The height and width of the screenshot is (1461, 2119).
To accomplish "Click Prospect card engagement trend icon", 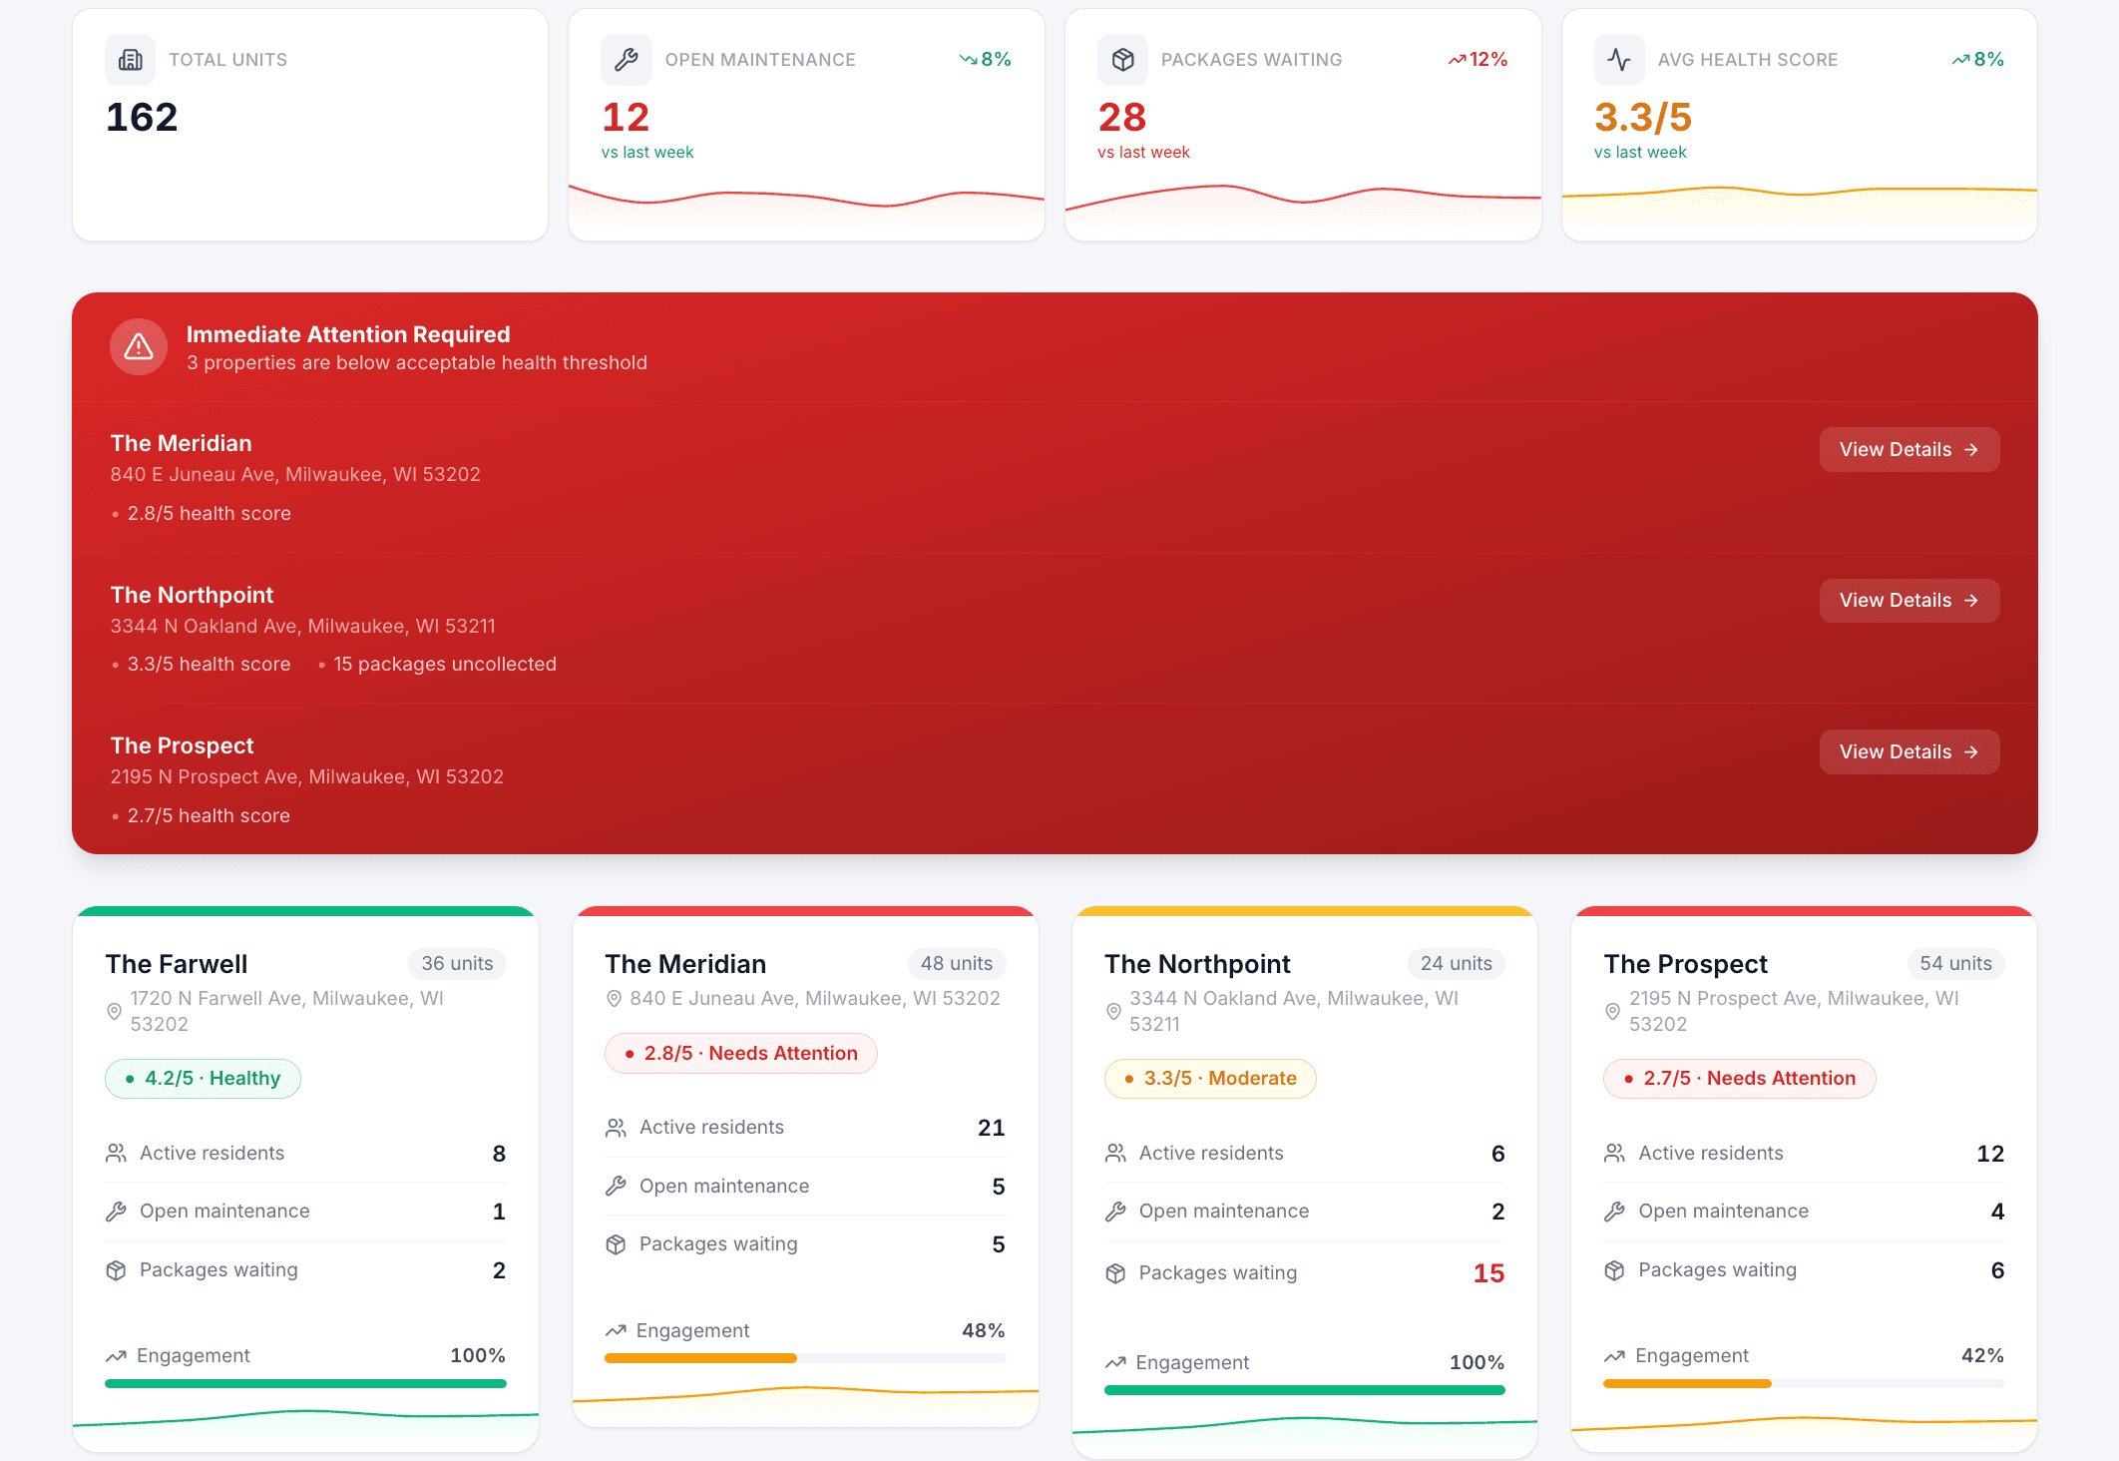I will pos(1615,1356).
